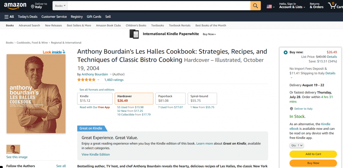The height and width of the screenshot is (168, 343).
Task: Open Today's Deals in navigation bar
Action: click(x=27, y=17)
